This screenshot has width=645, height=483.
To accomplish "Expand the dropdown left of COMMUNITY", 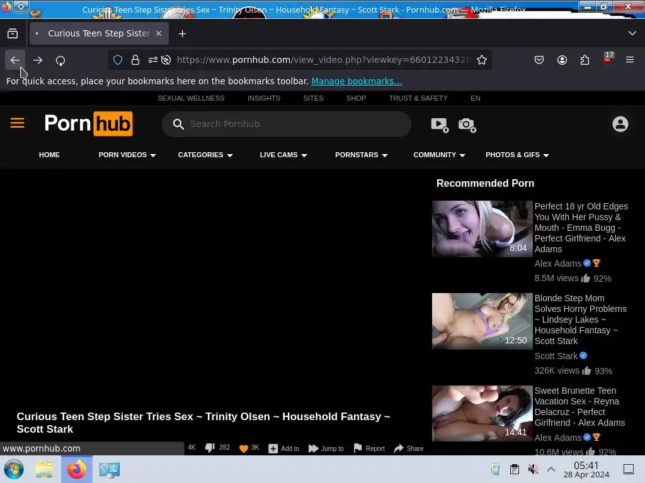I will tap(361, 155).
